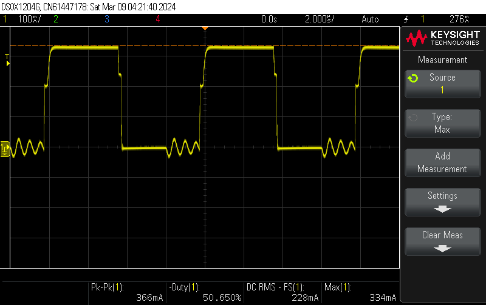486x305 pixels.
Task: Click the yellow trigger level T marker
Action: point(7,59)
